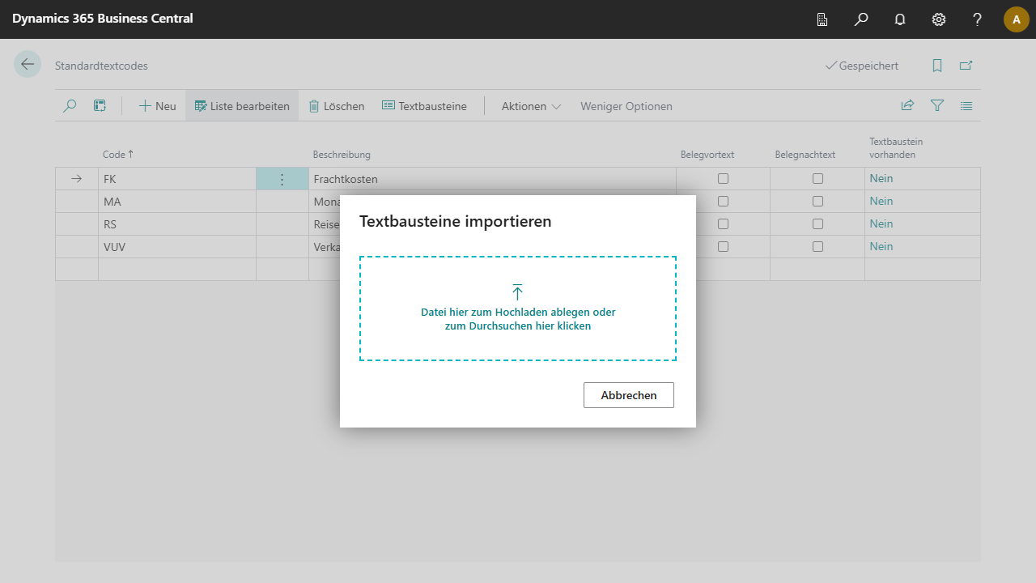The height and width of the screenshot is (583, 1036).
Task: Open page in new window icon
Action: coord(966,66)
